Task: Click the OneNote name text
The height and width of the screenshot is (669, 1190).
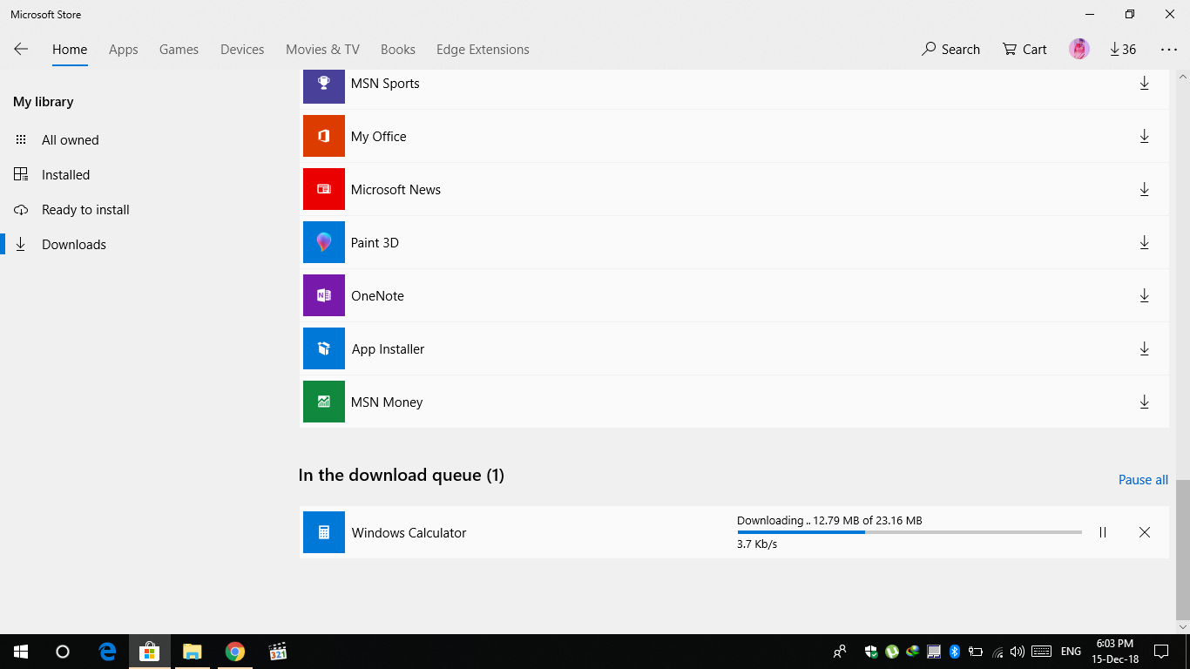Action: click(377, 295)
